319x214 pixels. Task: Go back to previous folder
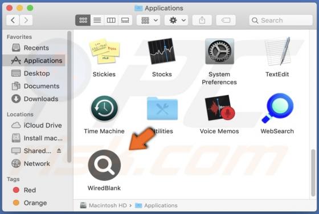pos(13,20)
